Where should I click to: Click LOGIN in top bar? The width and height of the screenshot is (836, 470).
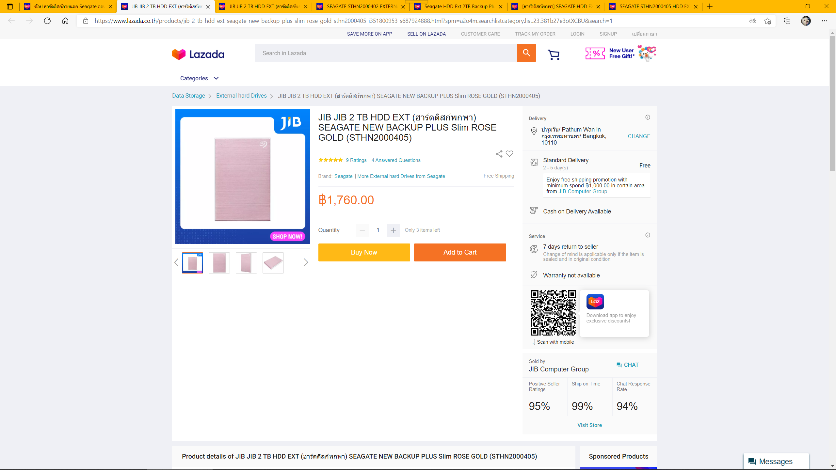(x=577, y=34)
